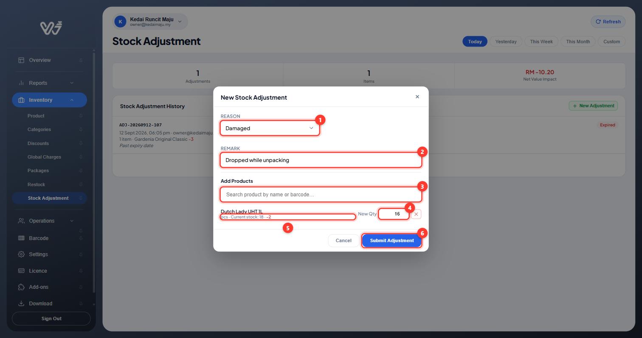Pin the Categories sidebar item
Viewport: 642px width, 338px height.
click(81, 130)
